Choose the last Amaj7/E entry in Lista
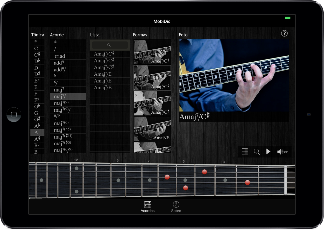The image size is (324, 230). point(110,88)
